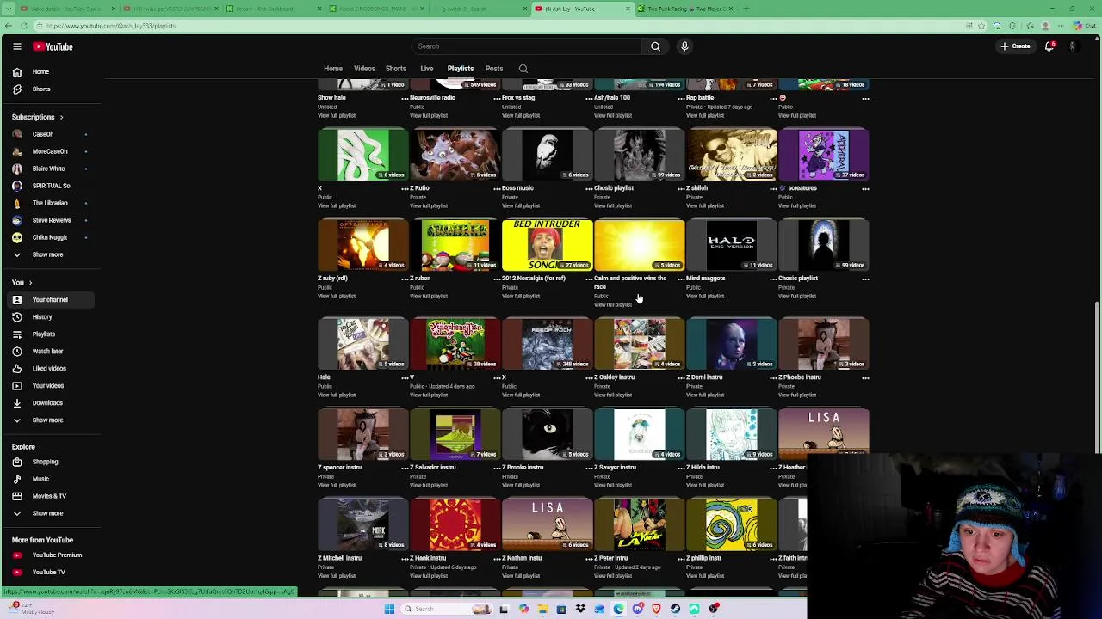Image resolution: width=1102 pixels, height=619 pixels.
Task: View full playlist for Z Nathan instu
Action: pyautogui.click(x=521, y=576)
